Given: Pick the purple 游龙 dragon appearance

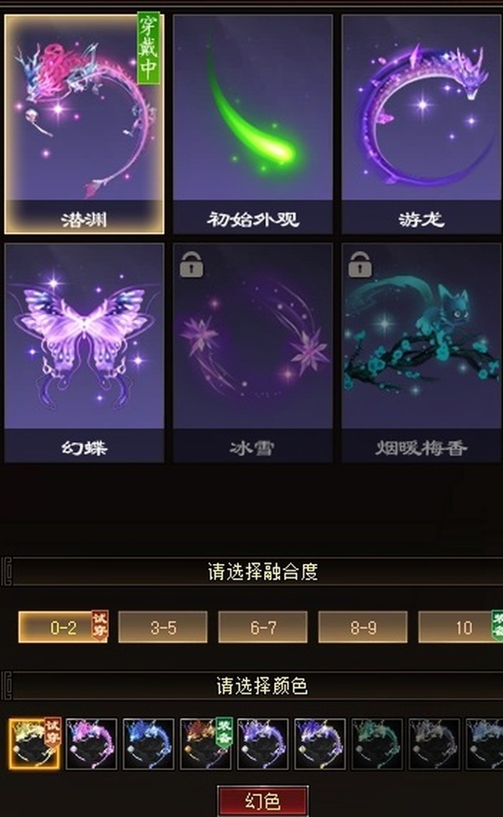Looking at the screenshot, I should [421, 124].
